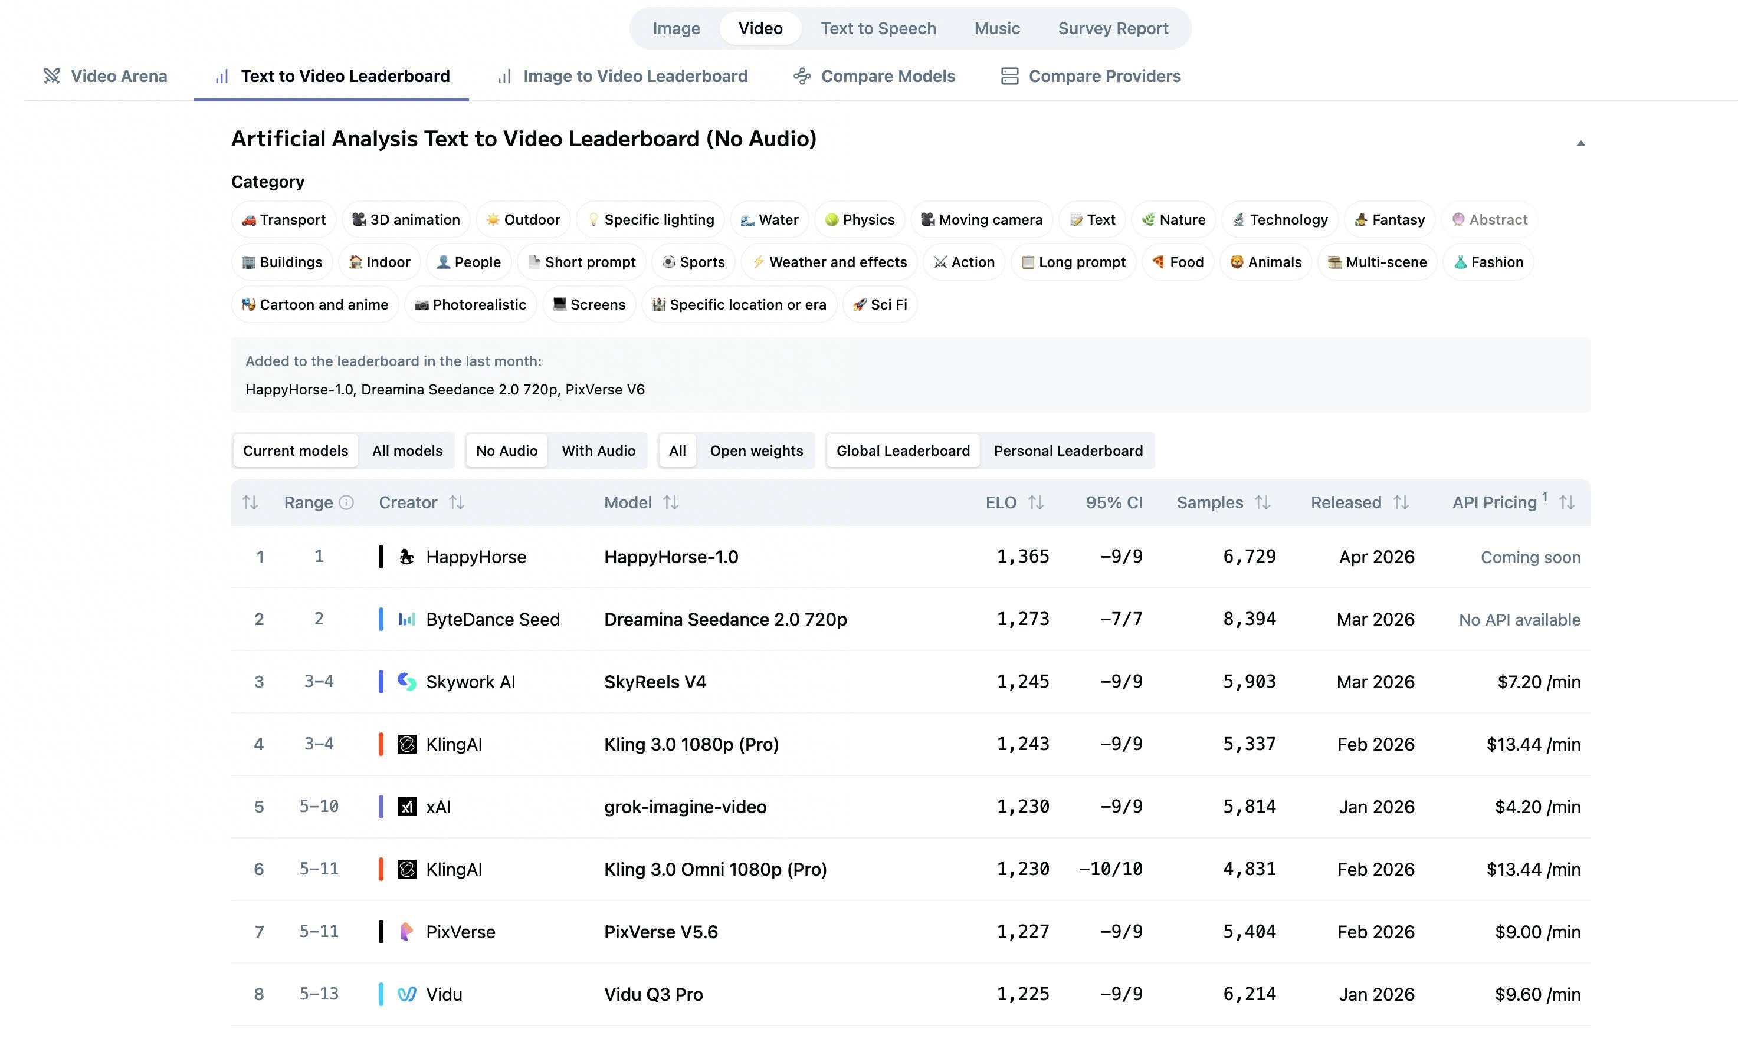This screenshot has height=1039, width=1738.
Task: Click the ByteDance Seed logo icon
Action: tap(406, 619)
